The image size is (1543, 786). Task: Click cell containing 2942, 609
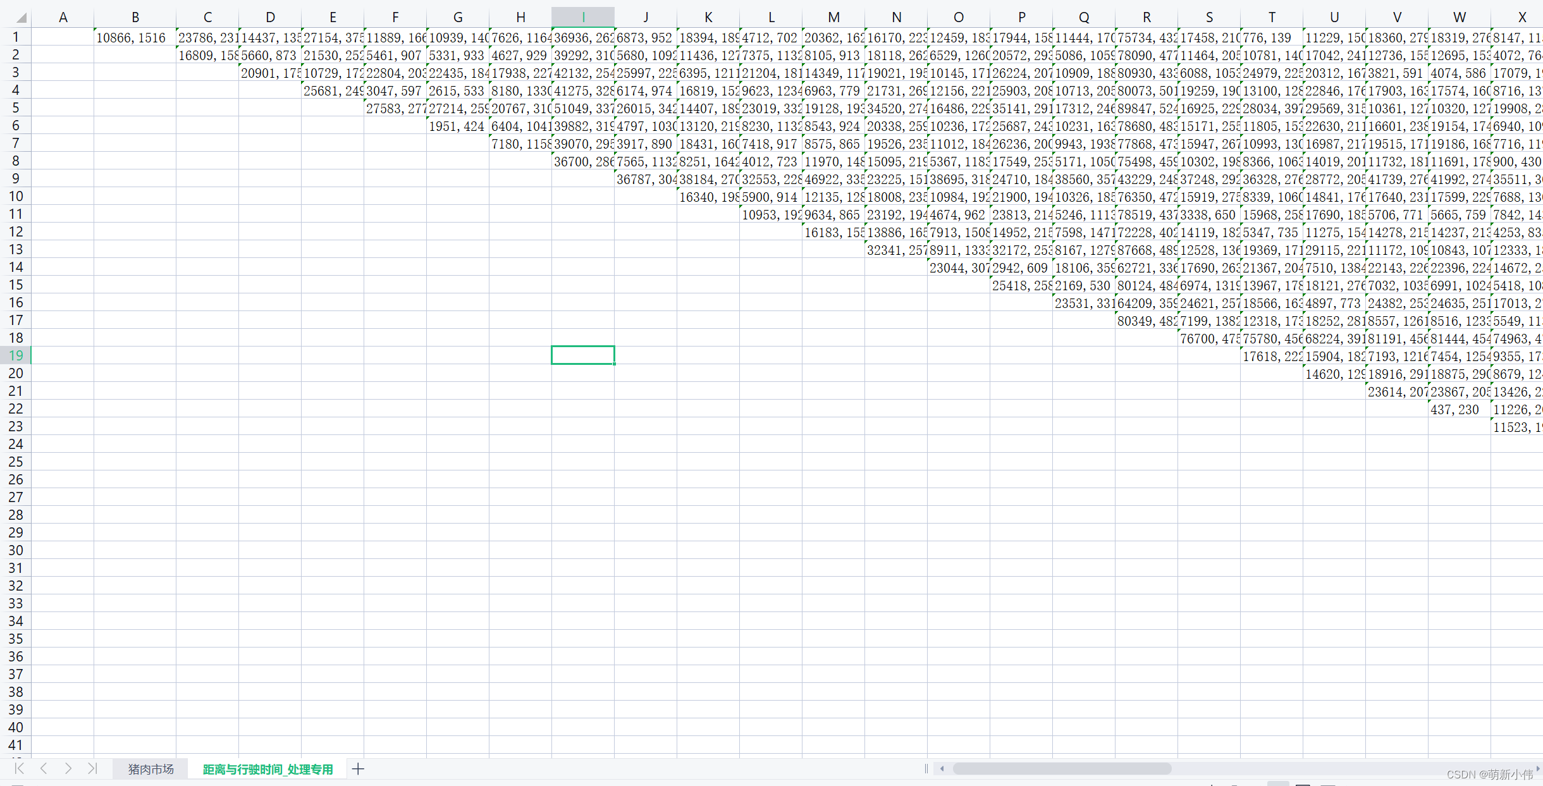tap(1021, 267)
